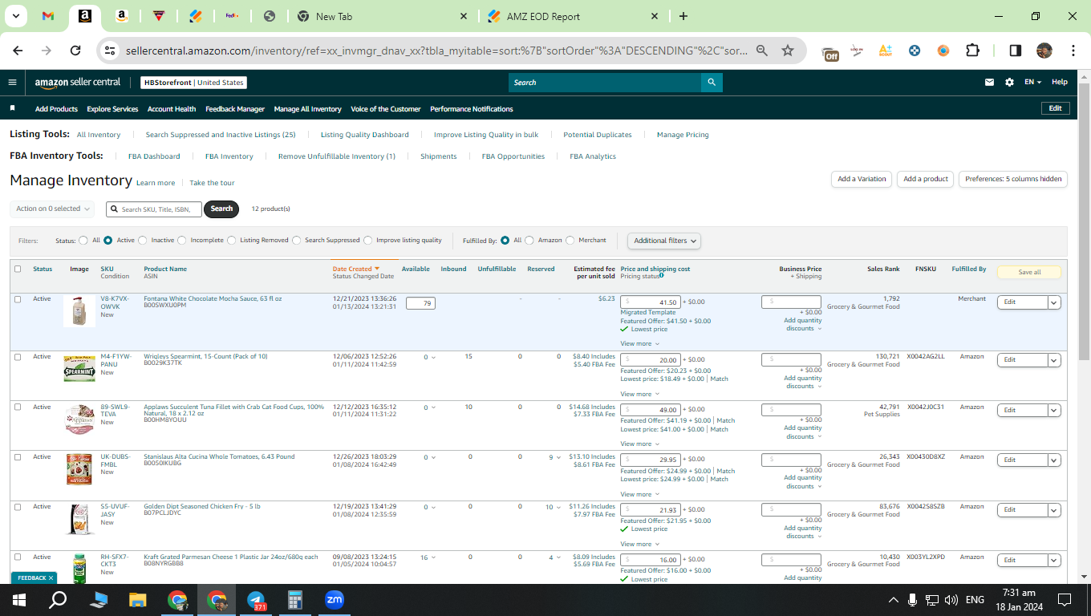1091x616 pixels.
Task: Filter Fulfilled By Amazon
Action: click(x=529, y=240)
